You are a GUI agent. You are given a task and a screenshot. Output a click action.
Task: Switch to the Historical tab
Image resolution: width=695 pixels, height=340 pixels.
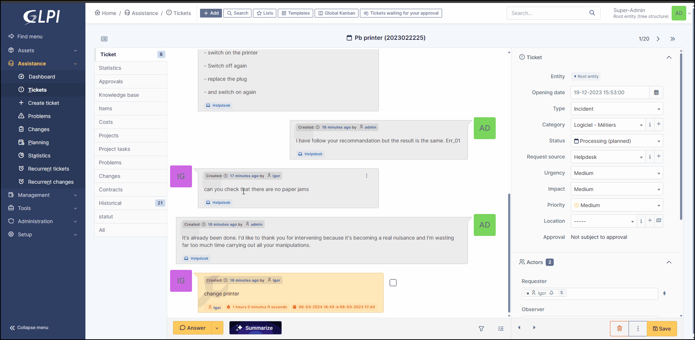[x=110, y=203]
